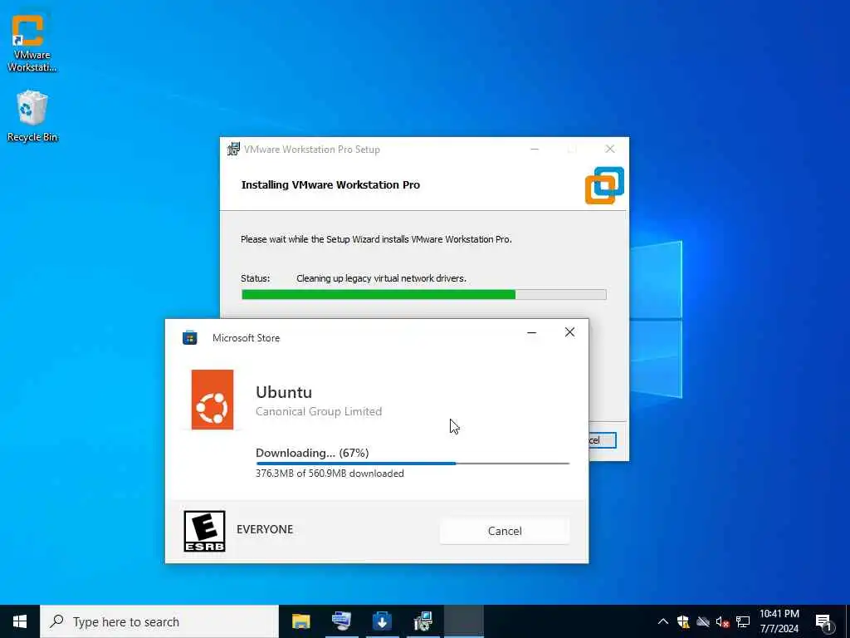The height and width of the screenshot is (638, 850).
Task: Open Windows Security tray icon
Action: point(683,621)
